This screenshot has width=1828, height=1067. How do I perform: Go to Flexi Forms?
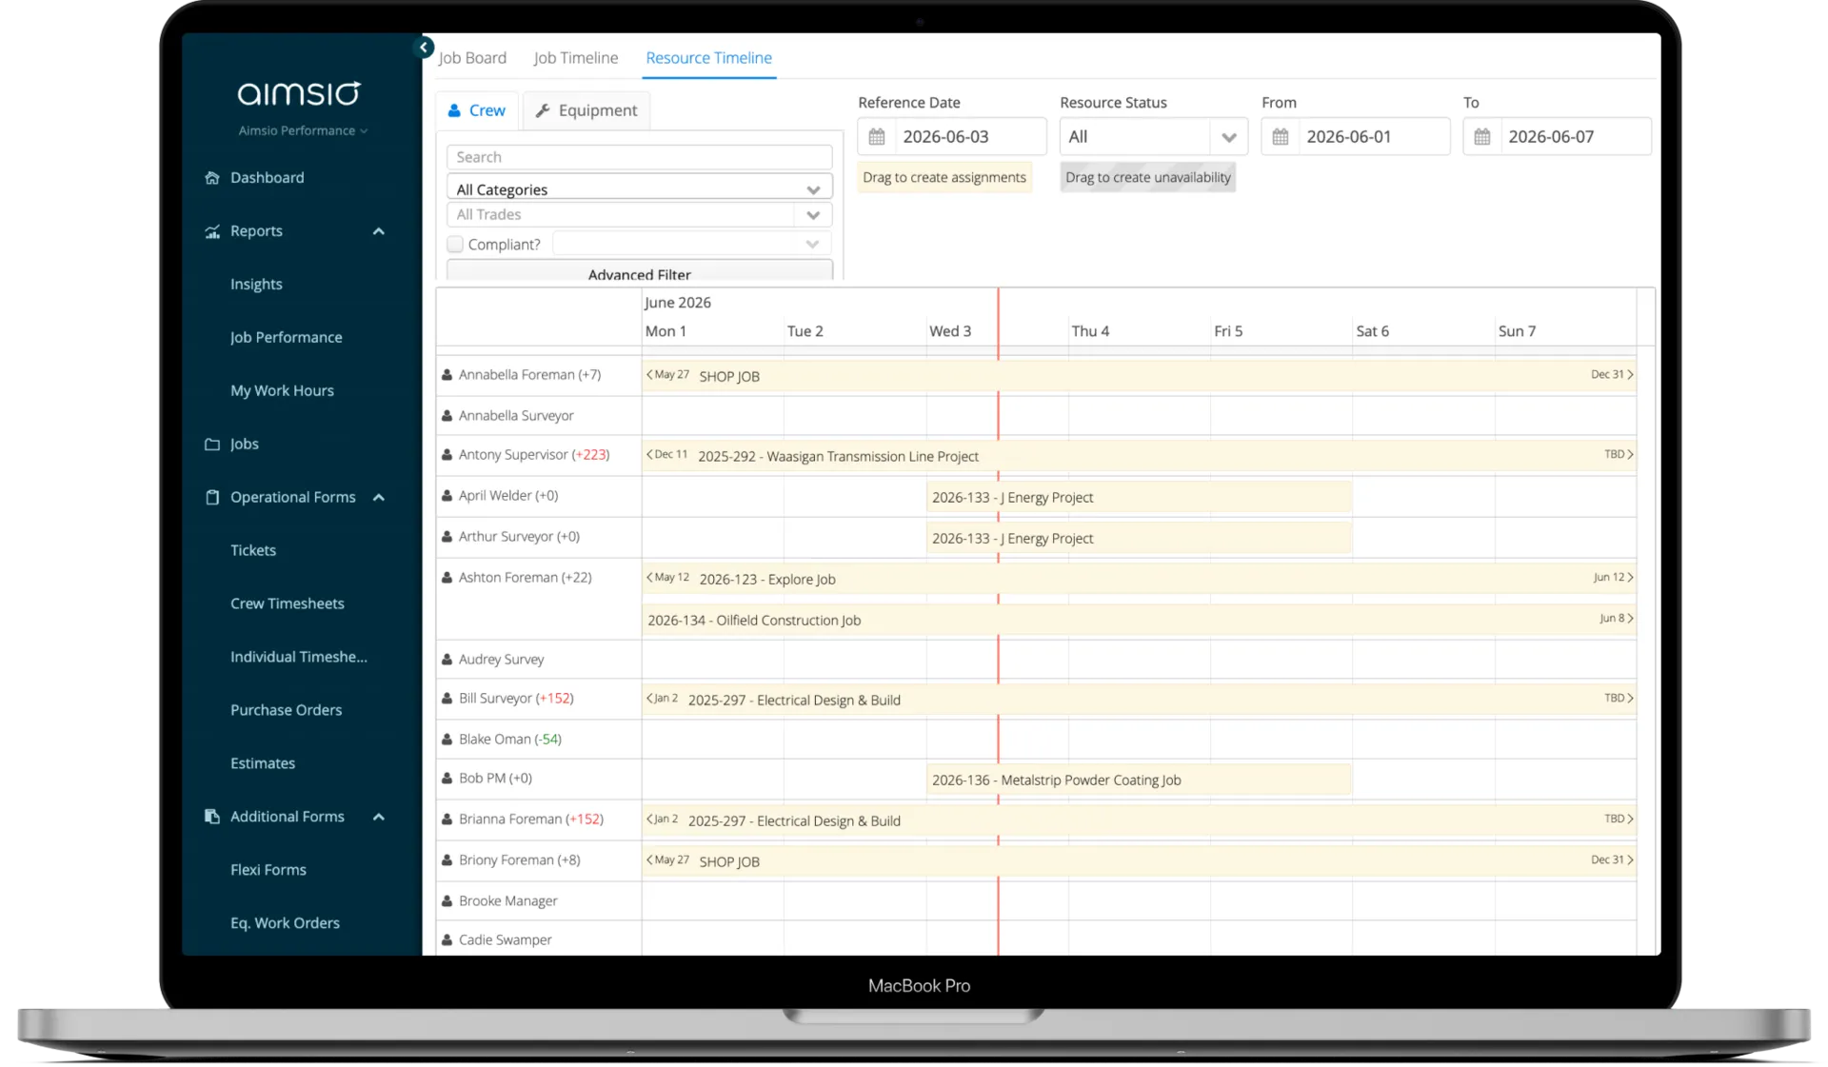268,870
